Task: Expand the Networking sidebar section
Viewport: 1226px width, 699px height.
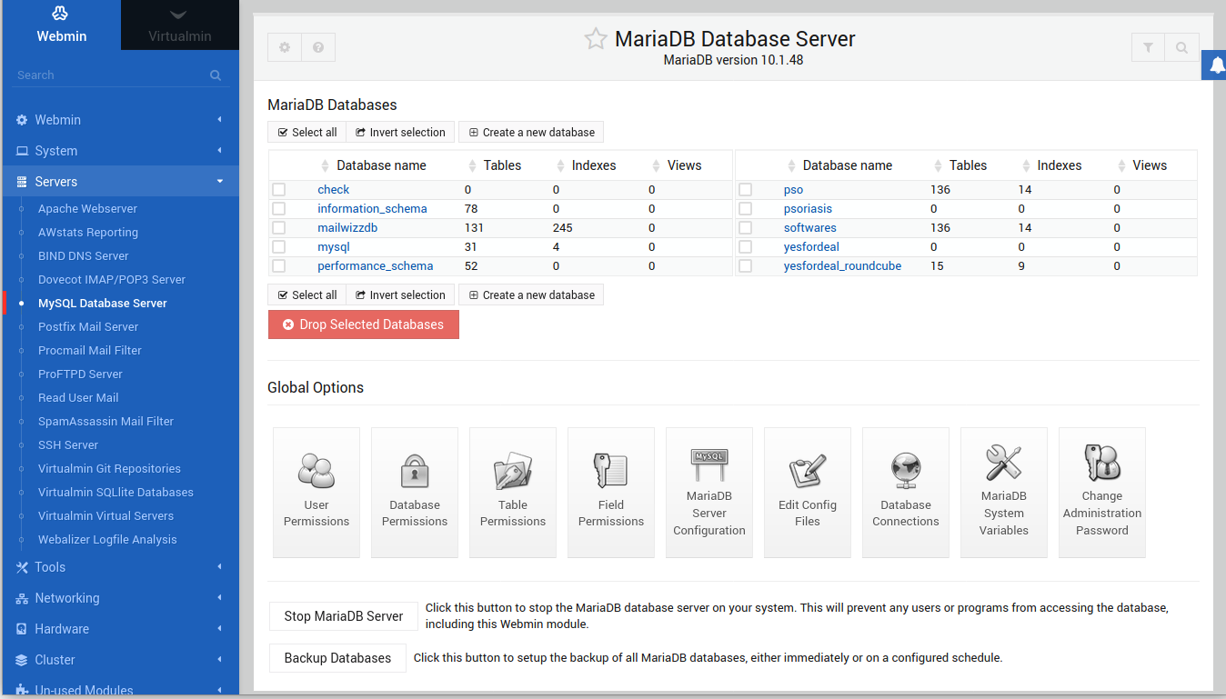Action: (67, 597)
